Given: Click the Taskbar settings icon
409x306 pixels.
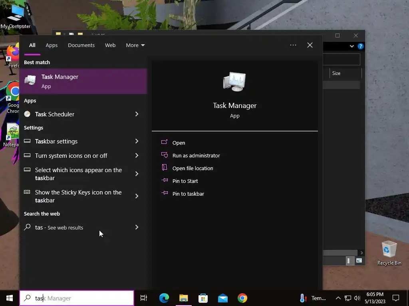Looking at the screenshot, I should pyautogui.click(x=27, y=141).
